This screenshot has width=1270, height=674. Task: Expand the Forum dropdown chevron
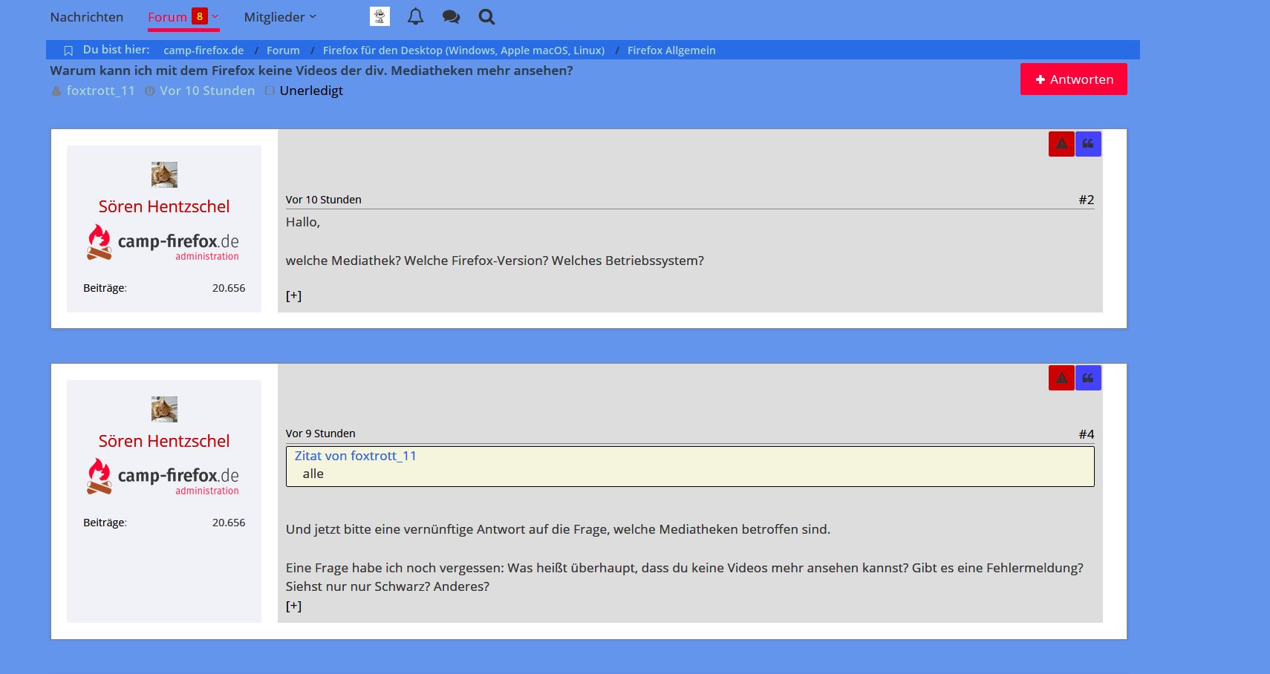(215, 16)
